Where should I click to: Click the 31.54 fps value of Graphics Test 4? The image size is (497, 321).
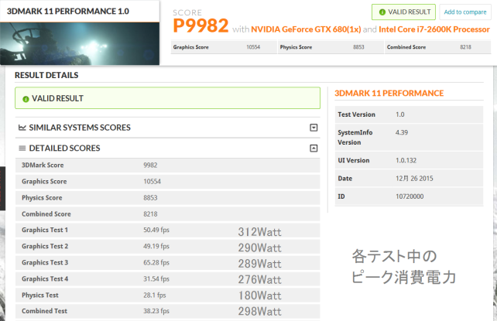pyautogui.click(x=156, y=279)
